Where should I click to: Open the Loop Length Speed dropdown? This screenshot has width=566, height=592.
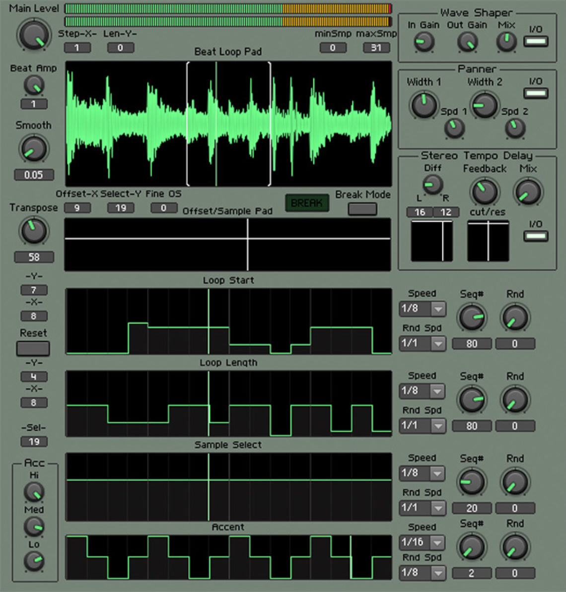tap(423, 391)
